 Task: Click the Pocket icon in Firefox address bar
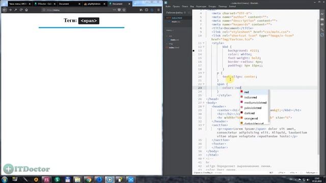tap(119, 10)
